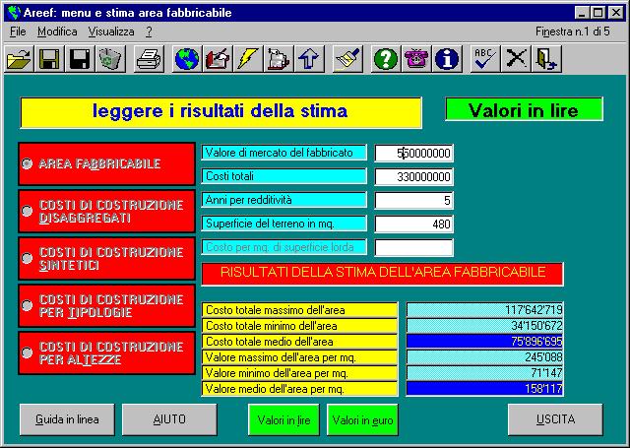Click the USCITA button
This screenshot has height=448, width=630.
pyautogui.click(x=554, y=419)
